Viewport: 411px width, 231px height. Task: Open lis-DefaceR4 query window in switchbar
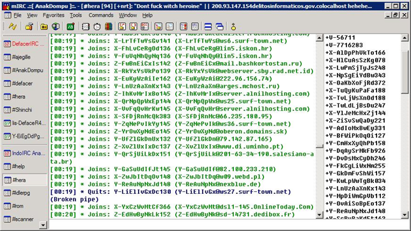[24, 123]
